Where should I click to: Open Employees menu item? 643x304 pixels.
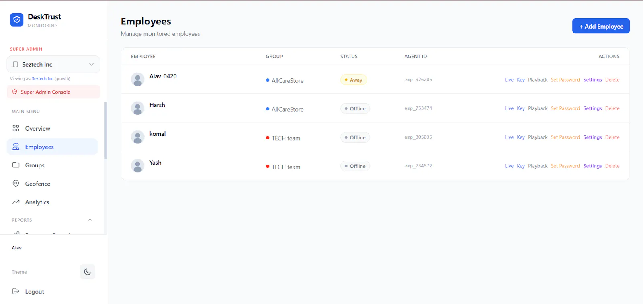(52, 147)
